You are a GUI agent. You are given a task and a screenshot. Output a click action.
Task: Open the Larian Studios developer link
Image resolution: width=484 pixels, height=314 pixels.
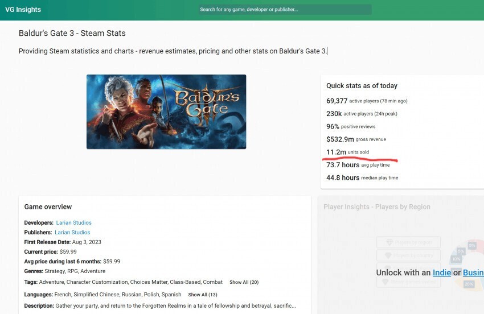pos(73,222)
